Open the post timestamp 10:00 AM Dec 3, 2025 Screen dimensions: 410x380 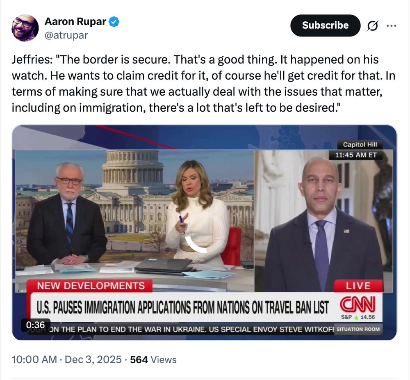click(x=67, y=359)
